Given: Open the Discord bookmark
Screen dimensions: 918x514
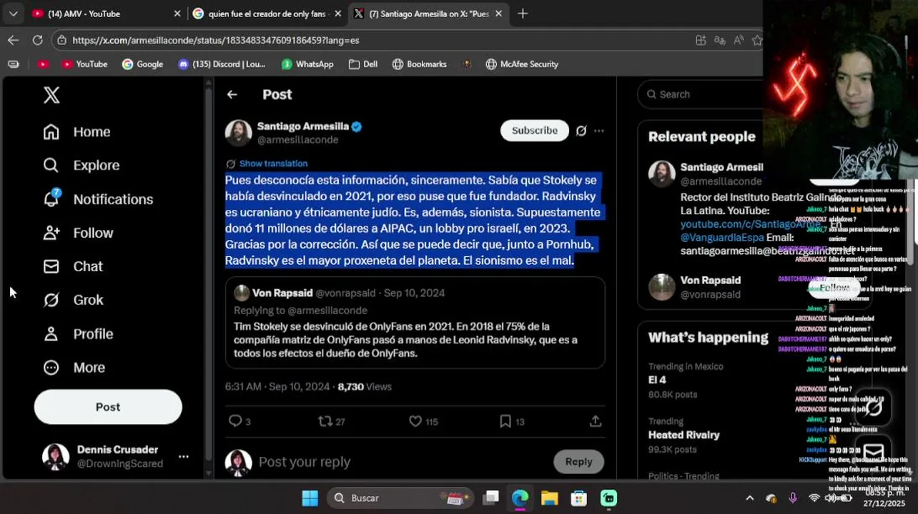Looking at the screenshot, I should [221, 64].
